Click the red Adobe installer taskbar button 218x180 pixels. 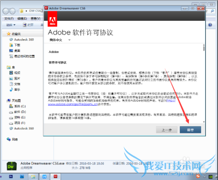coord(55,177)
